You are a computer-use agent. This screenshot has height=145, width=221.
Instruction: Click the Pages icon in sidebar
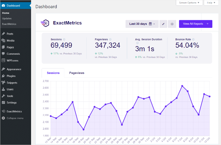(4, 47)
